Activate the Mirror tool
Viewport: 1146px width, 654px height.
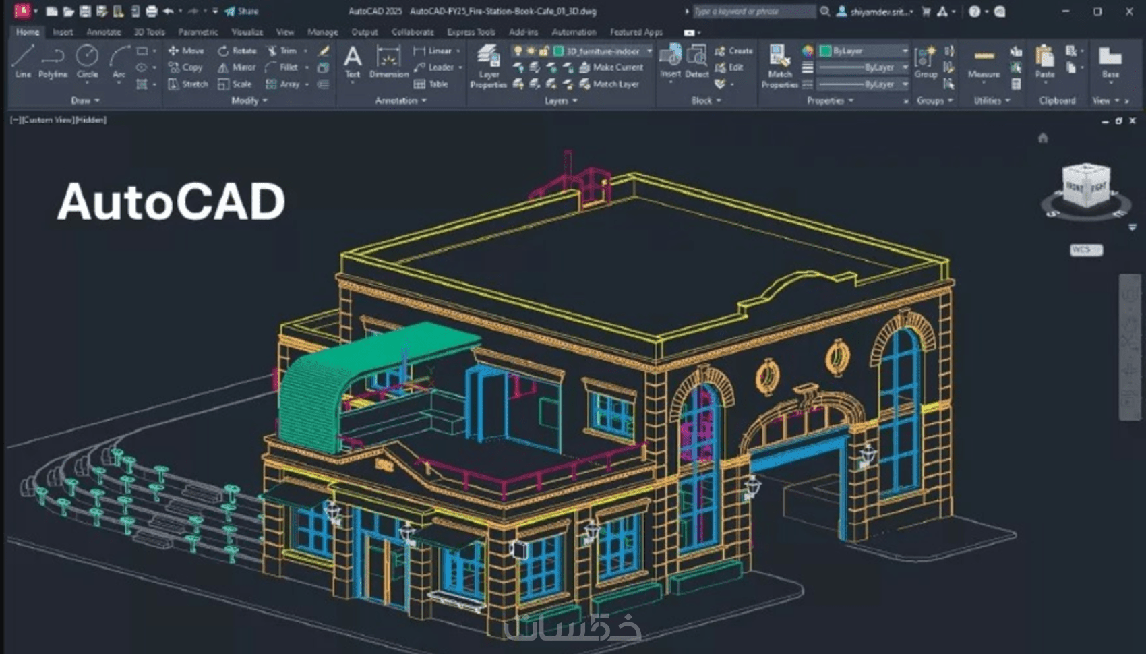237,67
